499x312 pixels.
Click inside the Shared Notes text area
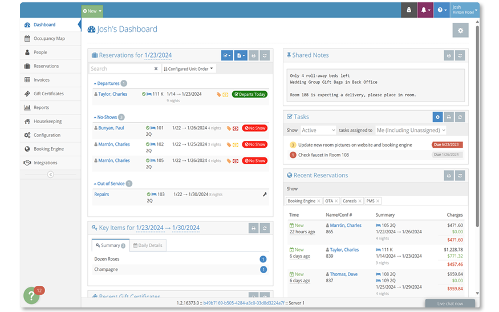pos(375,86)
